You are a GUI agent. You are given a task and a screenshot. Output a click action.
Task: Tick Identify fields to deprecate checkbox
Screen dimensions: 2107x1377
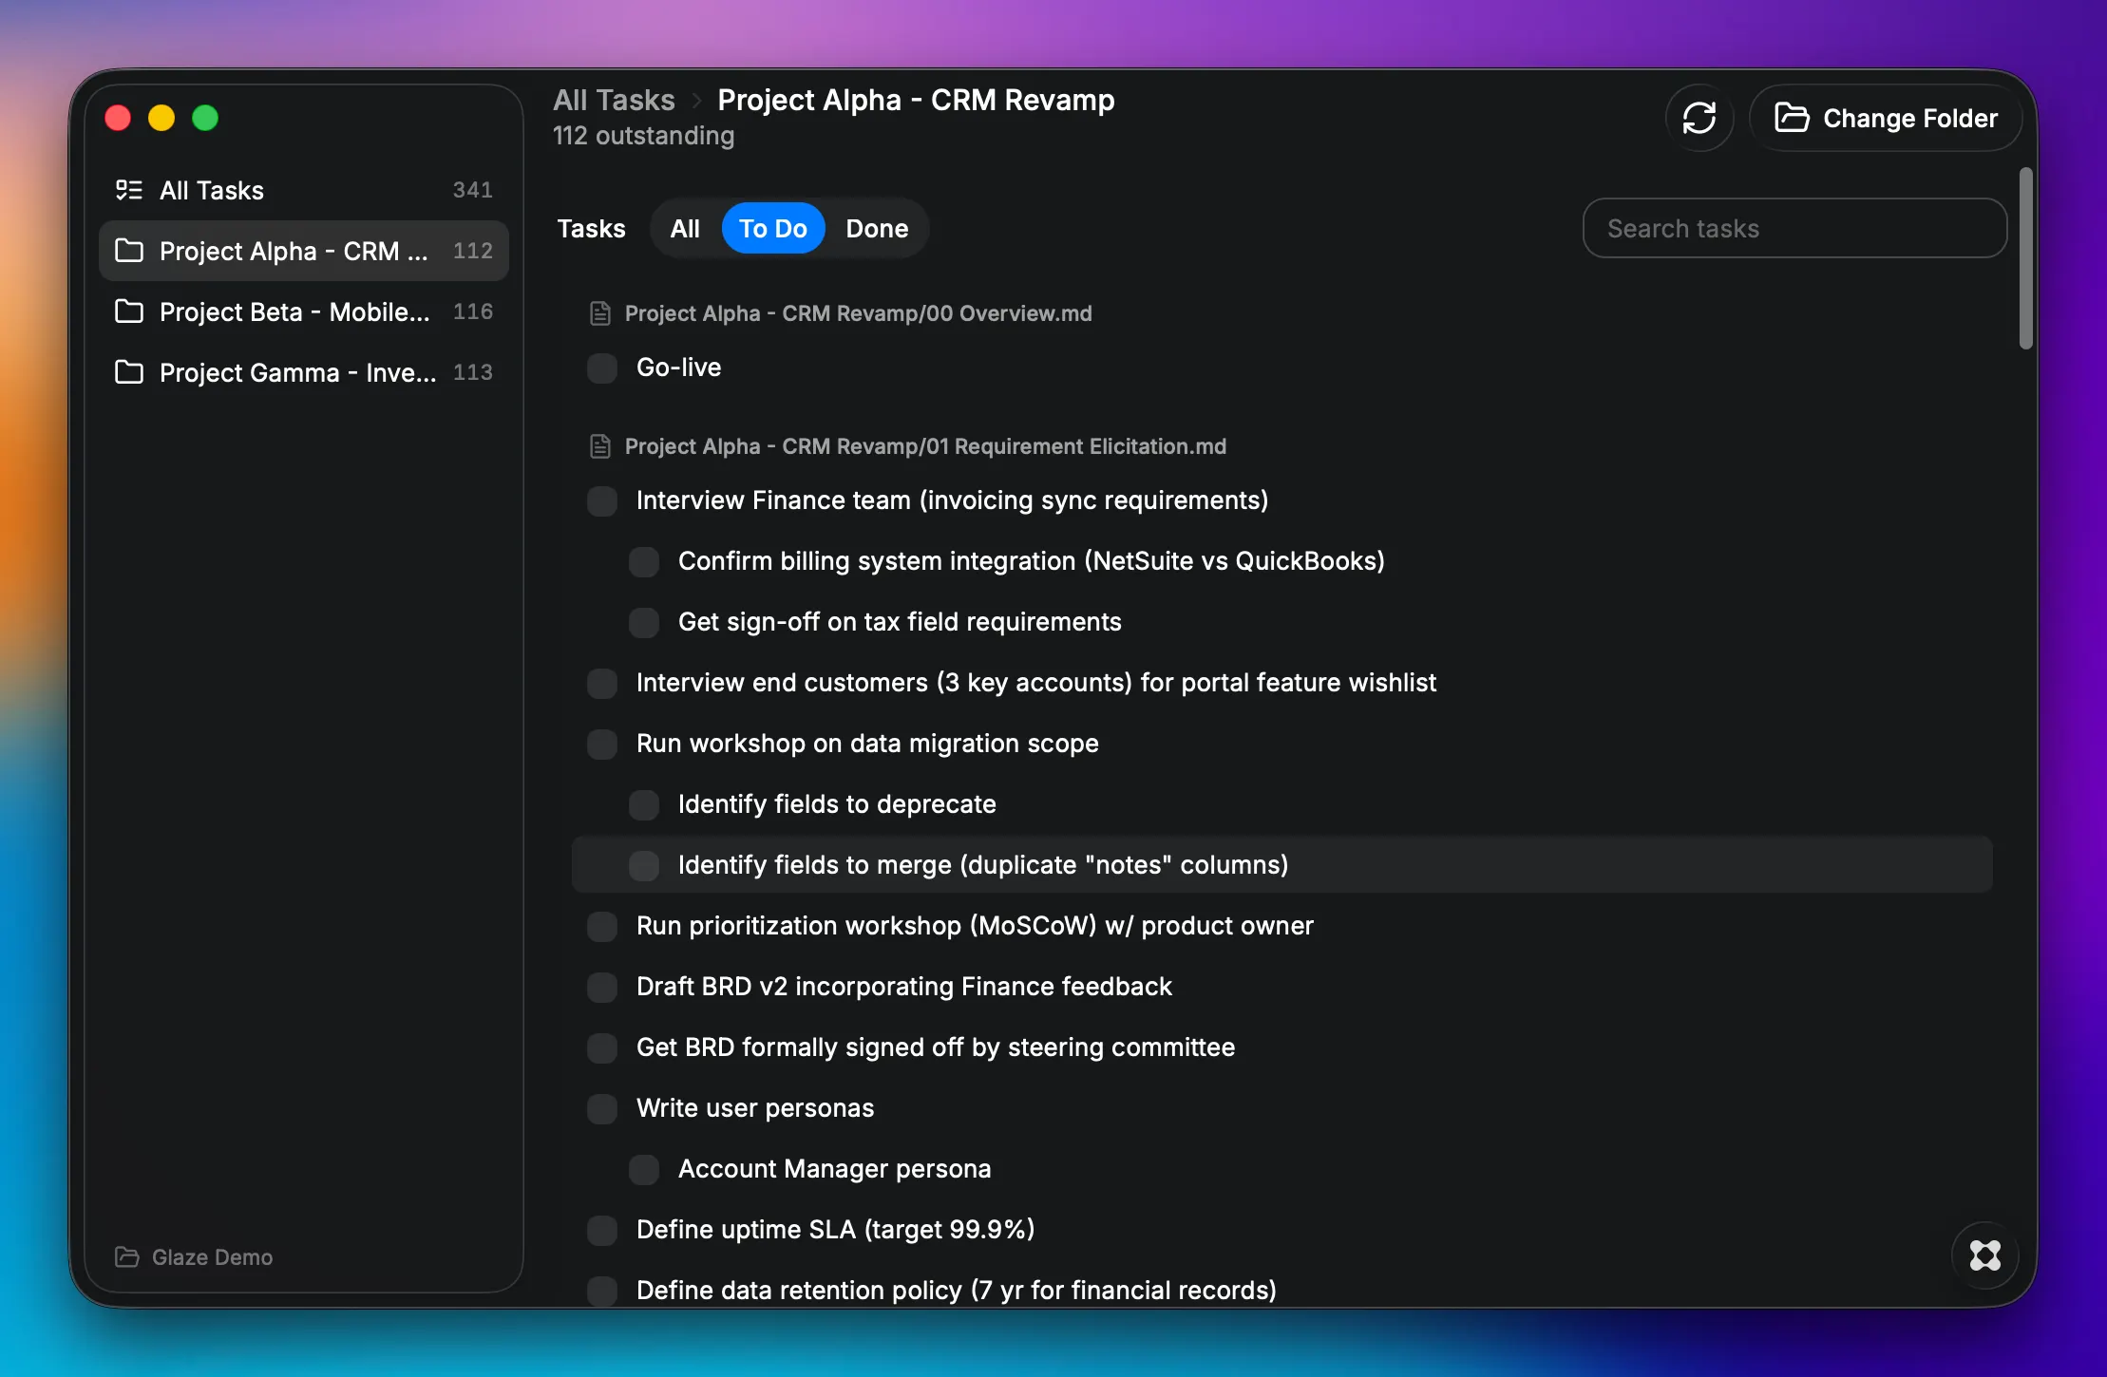644,804
